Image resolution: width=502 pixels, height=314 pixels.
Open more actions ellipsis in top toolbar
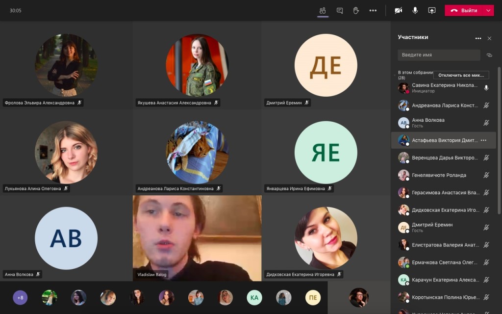373,11
